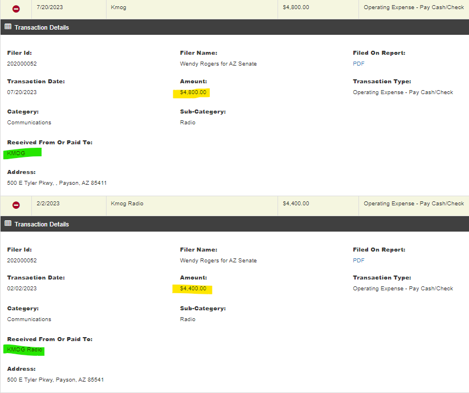Click the table icon in the second Transaction Details header
This screenshot has height=393, width=469.
(x=8, y=224)
